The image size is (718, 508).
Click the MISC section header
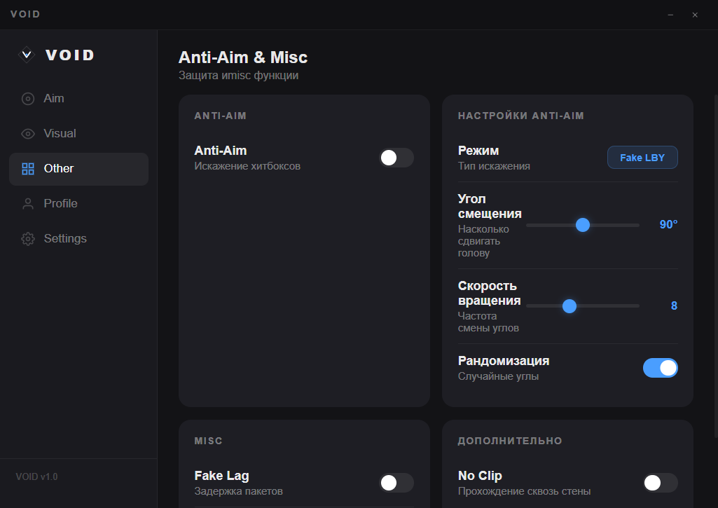coord(208,441)
